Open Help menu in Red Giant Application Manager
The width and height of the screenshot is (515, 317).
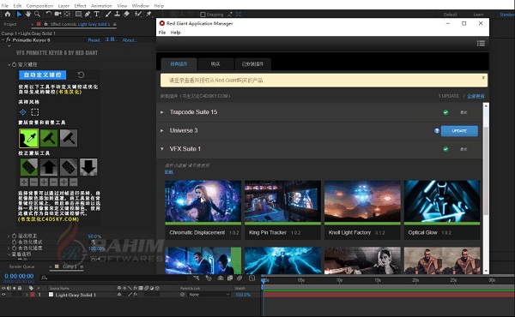175,33
